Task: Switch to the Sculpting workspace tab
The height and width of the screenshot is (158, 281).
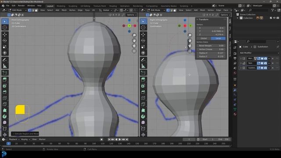Action: tap(73, 6)
